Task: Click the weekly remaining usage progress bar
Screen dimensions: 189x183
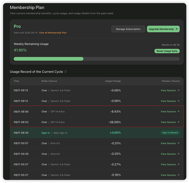Action: click(x=97, y=59)
